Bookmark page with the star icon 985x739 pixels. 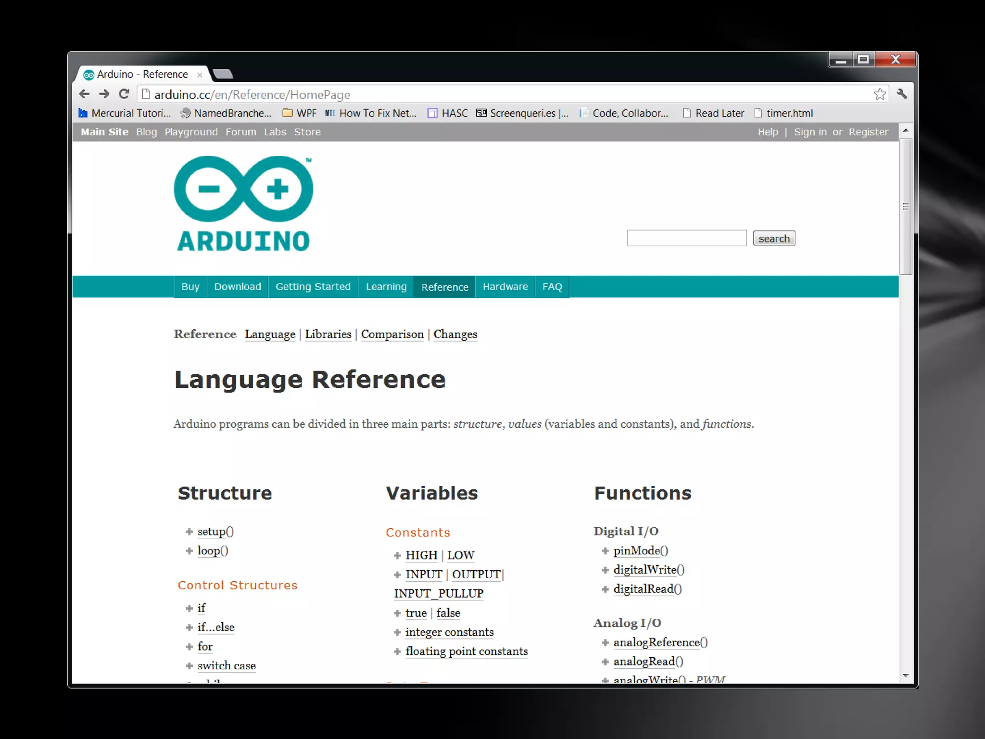pyautogui.click(x=880, y=94)
